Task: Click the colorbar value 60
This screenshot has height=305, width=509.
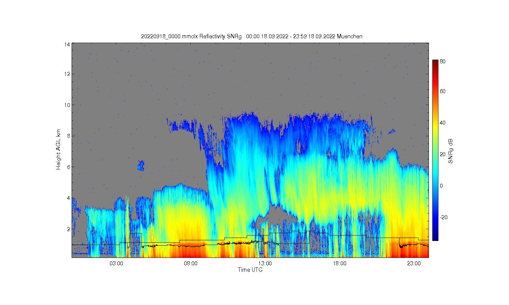Action: coord(443,91)
